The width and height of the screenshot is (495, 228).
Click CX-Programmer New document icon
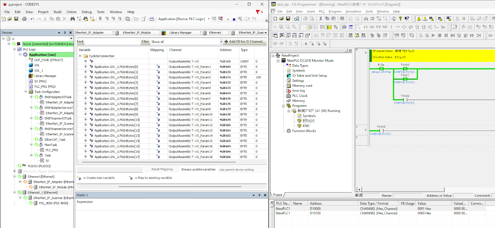point(275,19)
